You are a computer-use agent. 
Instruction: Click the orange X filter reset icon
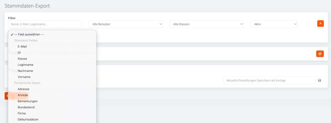320,23
